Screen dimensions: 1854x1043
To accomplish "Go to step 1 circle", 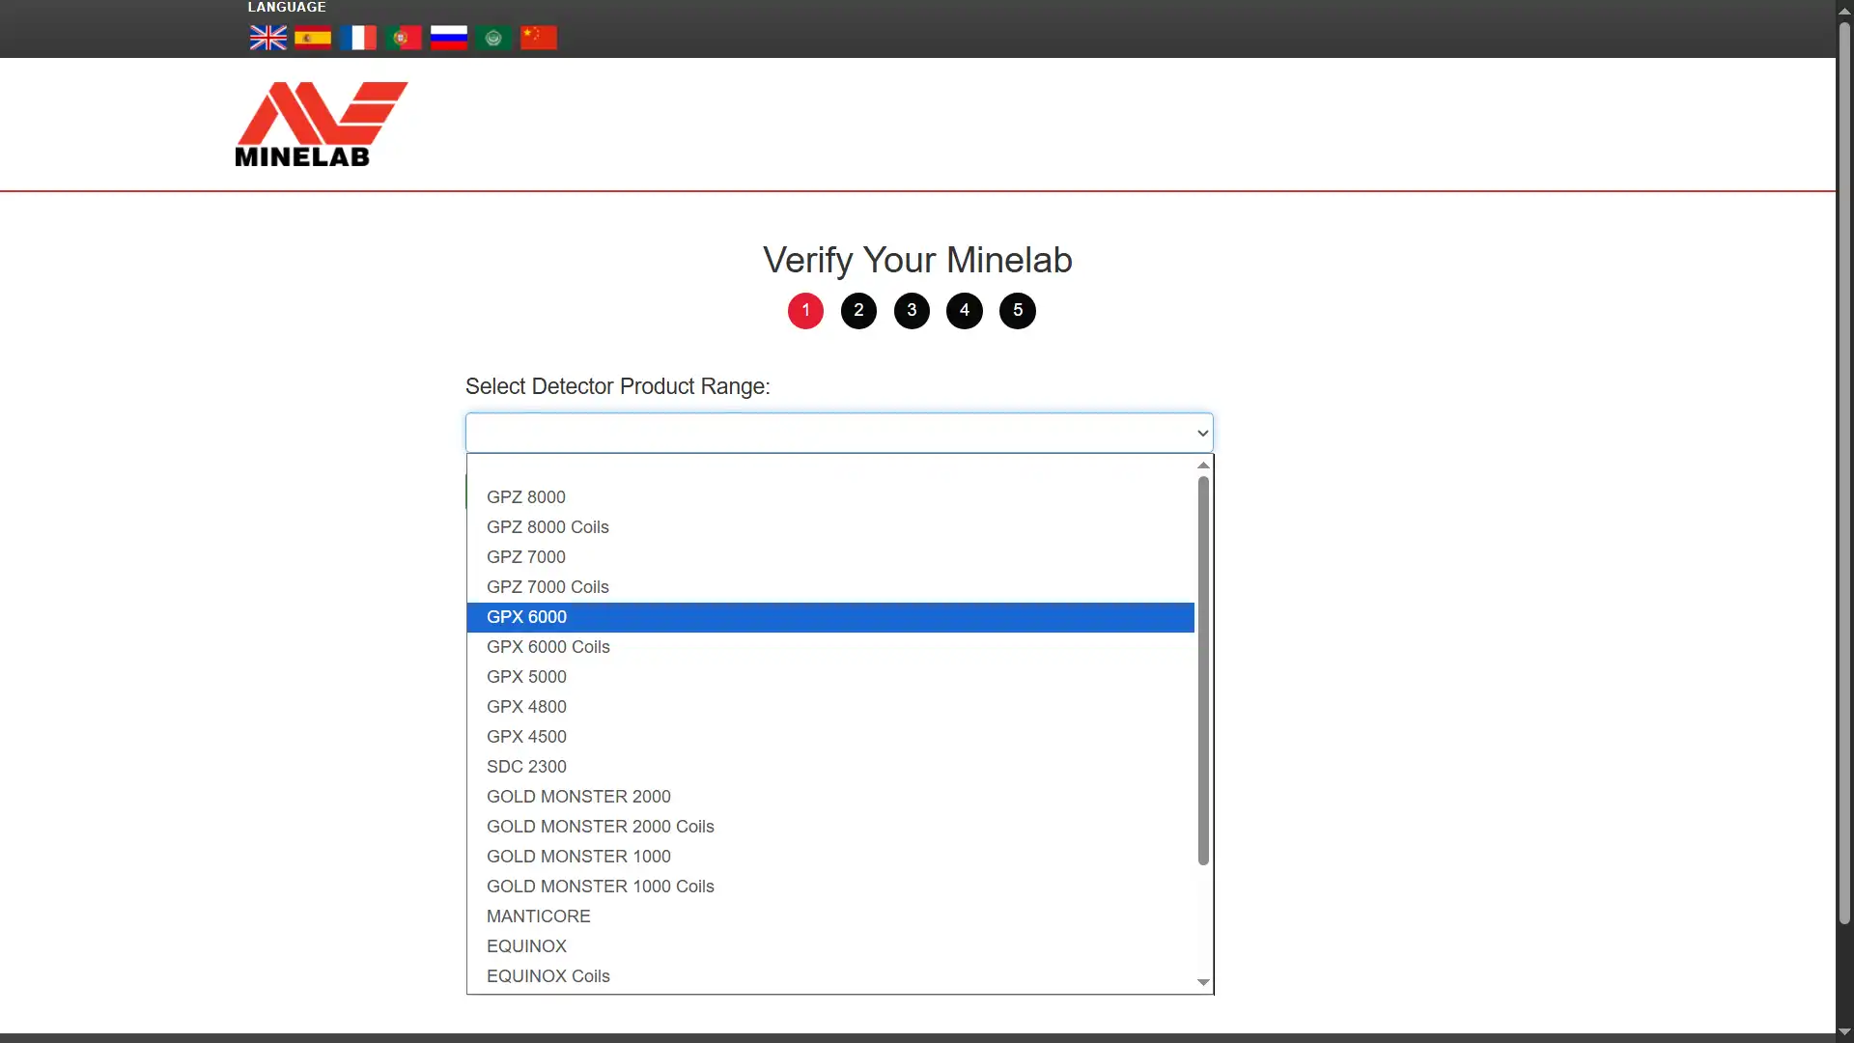I will 805,311.
